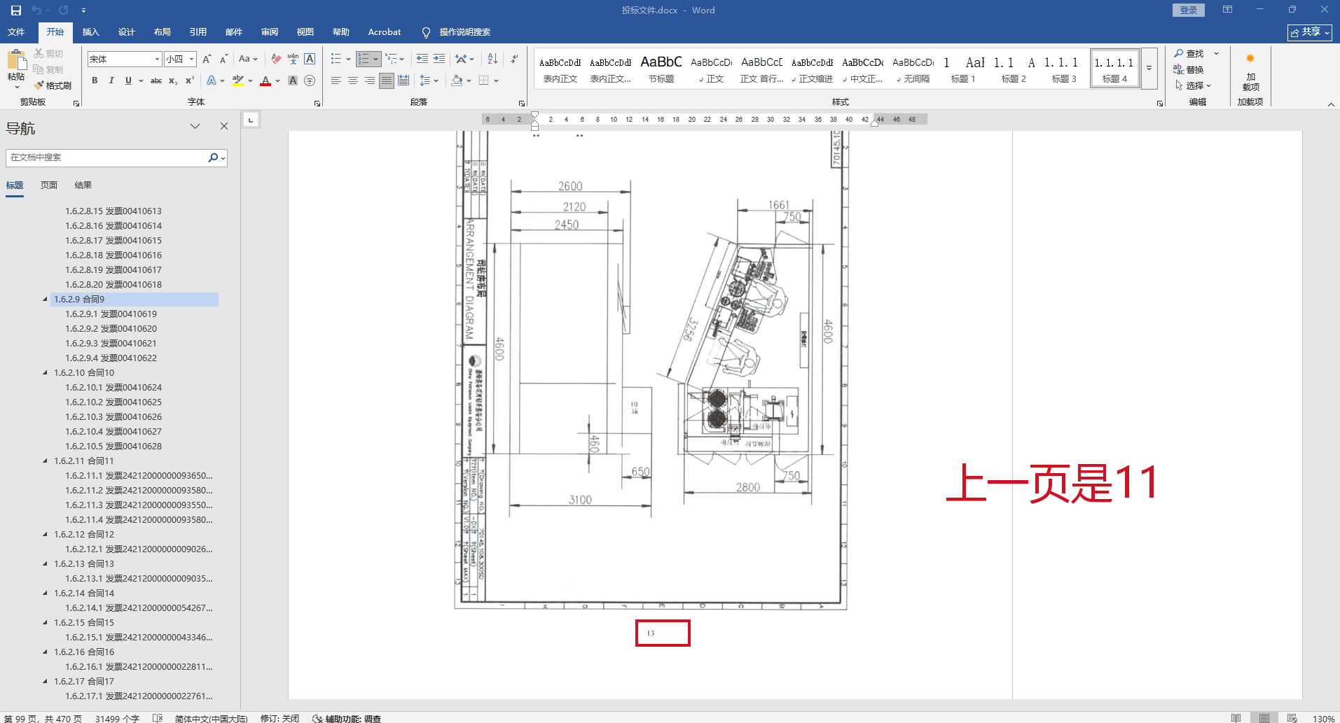
Task: Center-align the paragraph
Action: coord(353,80)
